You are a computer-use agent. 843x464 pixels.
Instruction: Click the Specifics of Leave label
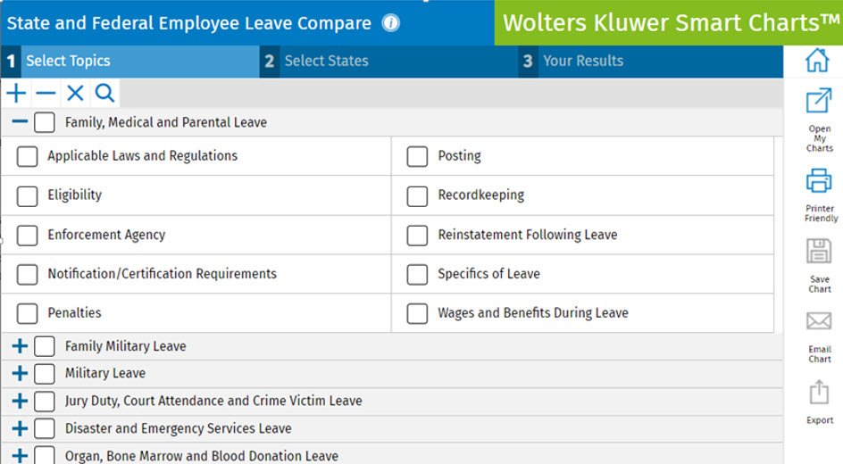click(x=488, y=274)
